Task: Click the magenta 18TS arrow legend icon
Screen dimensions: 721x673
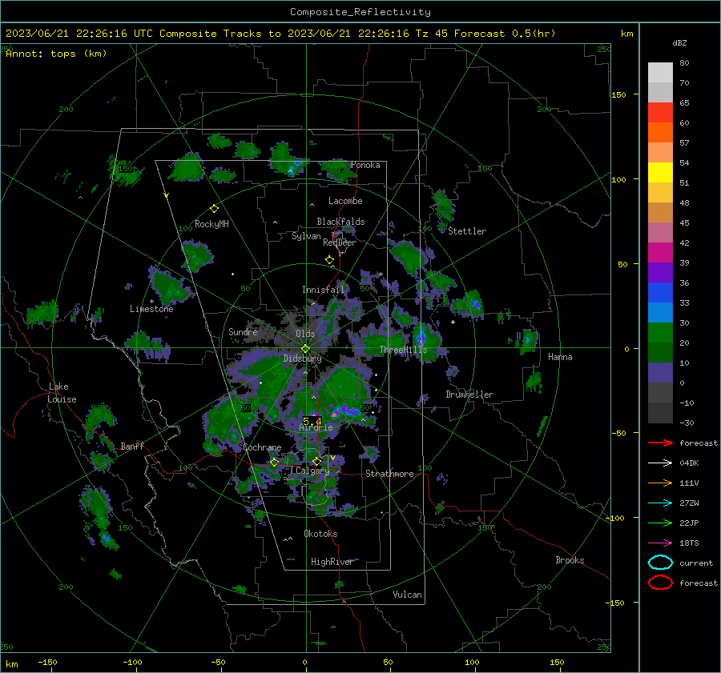Action: (x=660, y=543)
